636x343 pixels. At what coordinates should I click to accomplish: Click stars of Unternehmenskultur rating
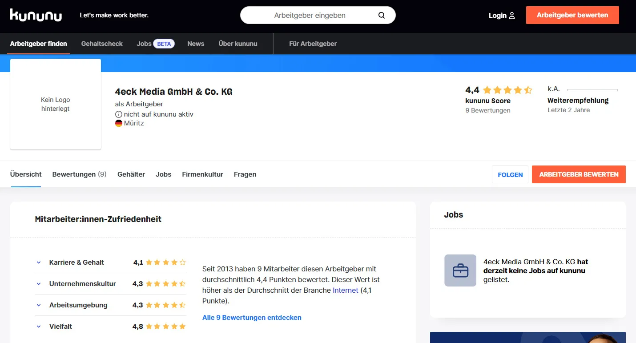(x=166, y=284)
